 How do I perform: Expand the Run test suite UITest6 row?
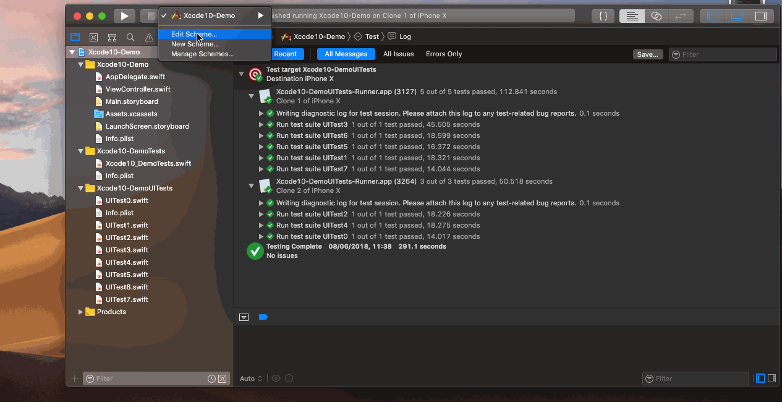[x=261, y=135]
